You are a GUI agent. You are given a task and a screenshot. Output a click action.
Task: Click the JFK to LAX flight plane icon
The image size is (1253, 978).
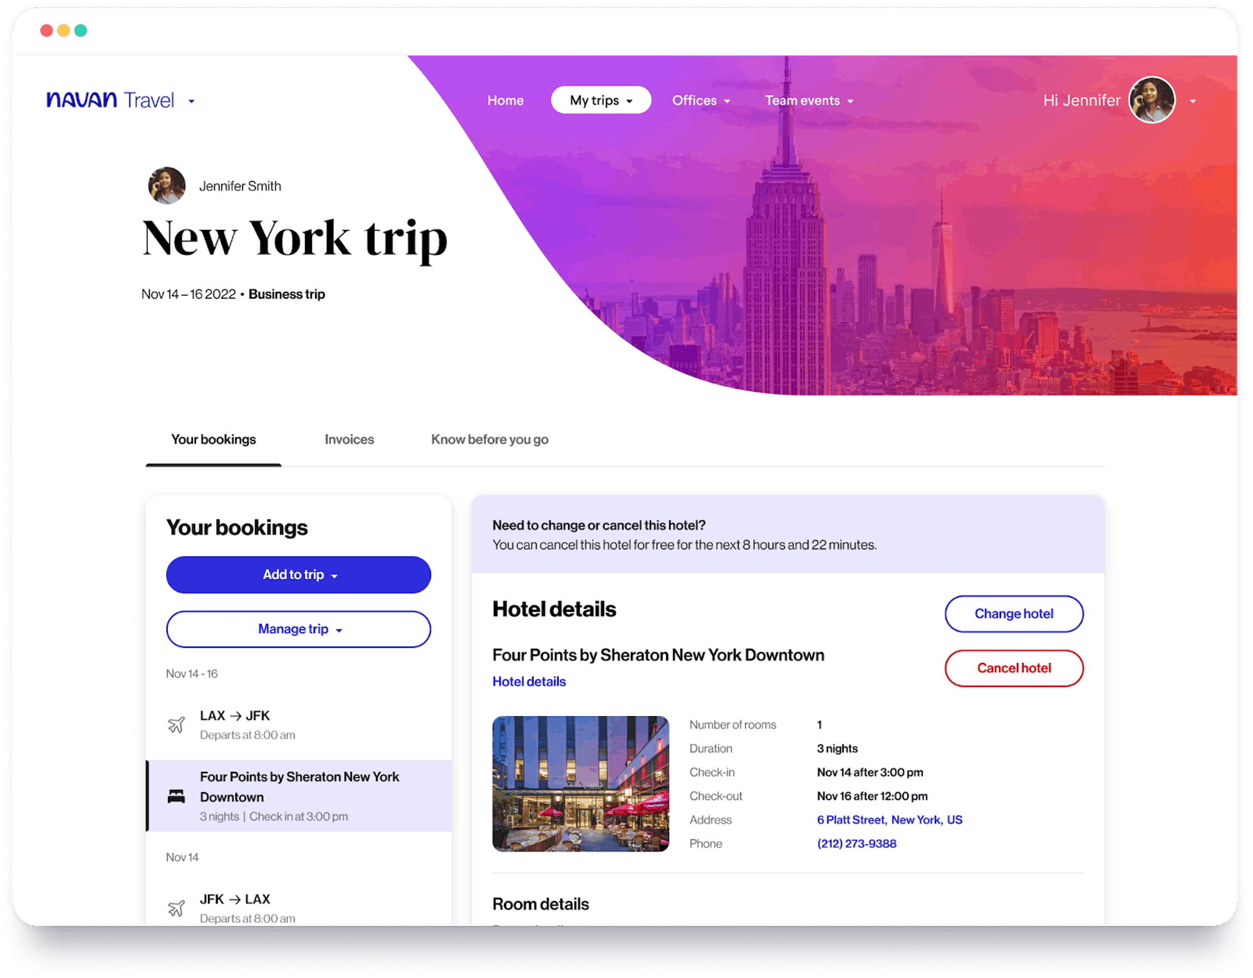[x=177, y=908]
